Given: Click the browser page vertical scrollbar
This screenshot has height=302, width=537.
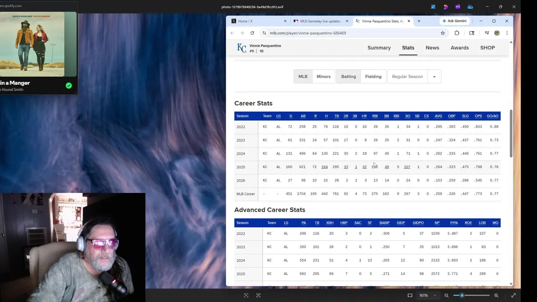Looking at the screenshot, I should (511, 133).
